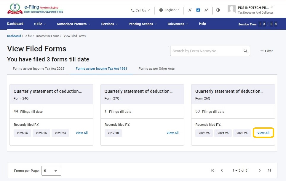This screenshot has width=286, height=181.
Task: Click the search magnifier icon
Action: 245,51
